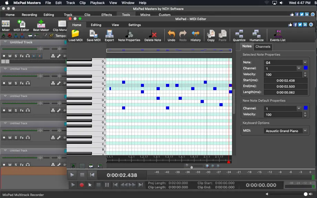The image size is (317, 198).
Task: Copy the selected notes
Action: pos(211,35)
